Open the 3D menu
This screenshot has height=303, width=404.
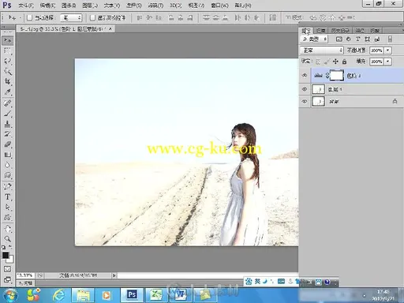point(175,6)
